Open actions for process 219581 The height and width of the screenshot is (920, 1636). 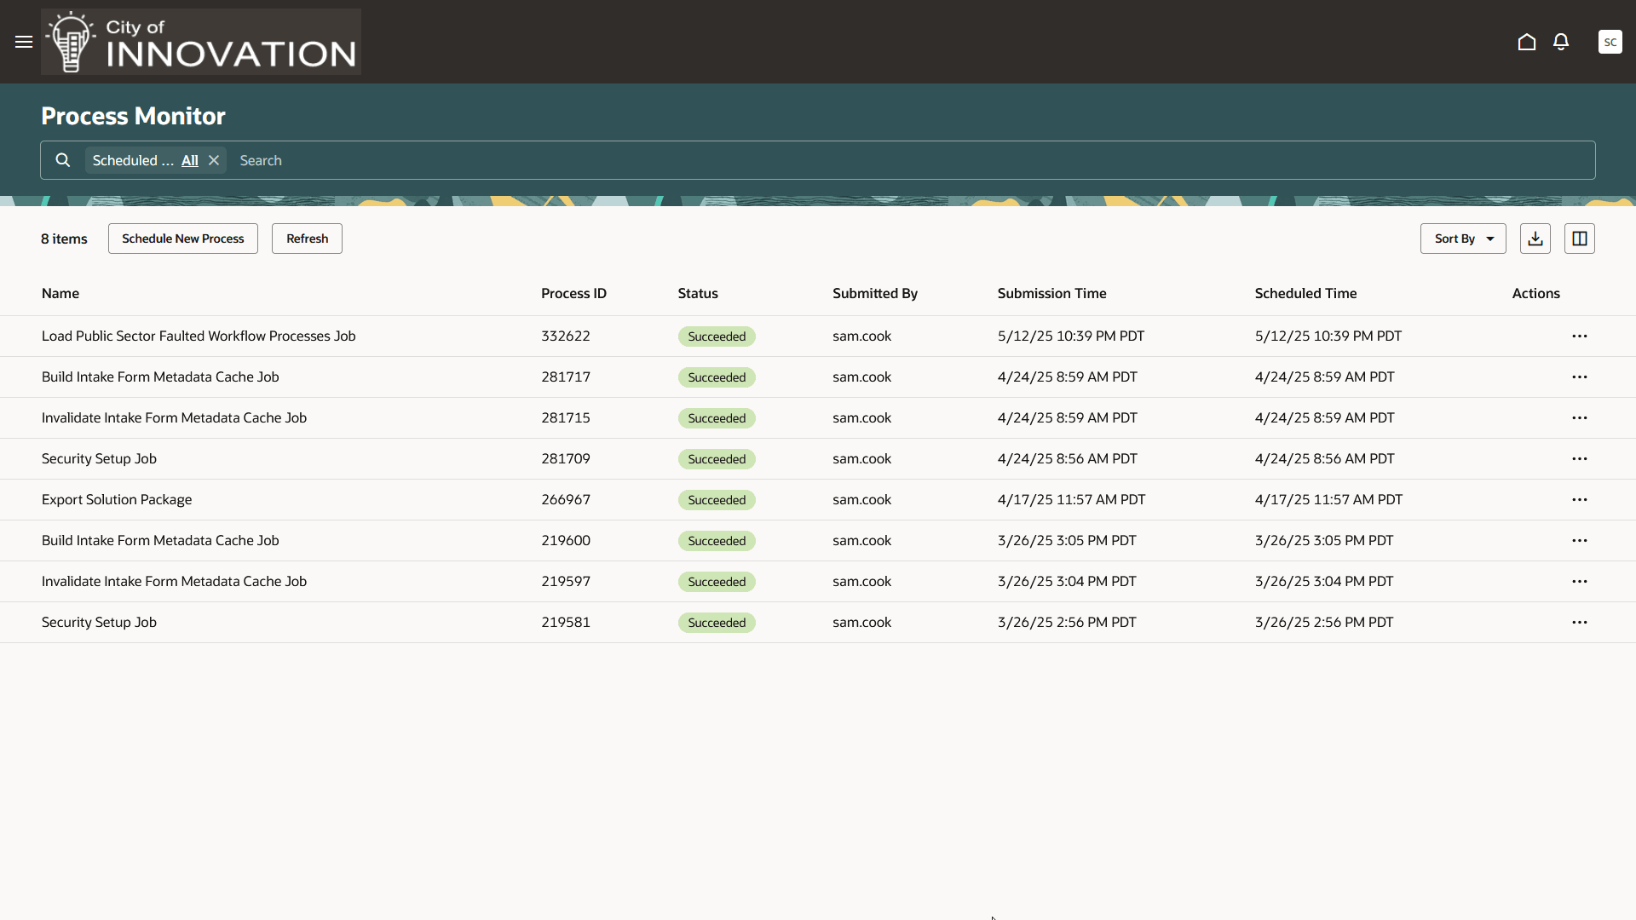coord(1579,623)
